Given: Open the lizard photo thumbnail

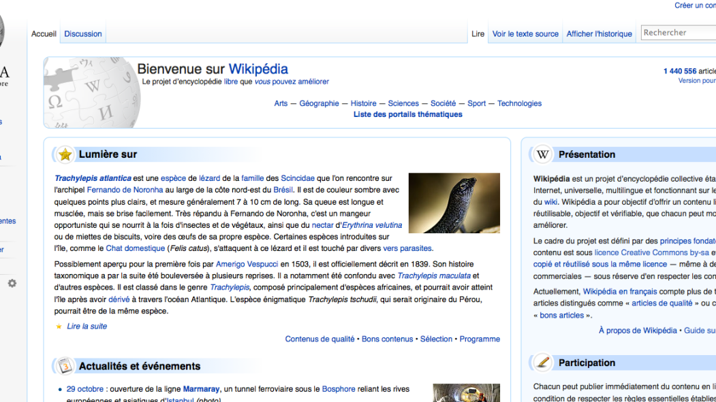Looking at the screenshot, I should pos(454,203).
